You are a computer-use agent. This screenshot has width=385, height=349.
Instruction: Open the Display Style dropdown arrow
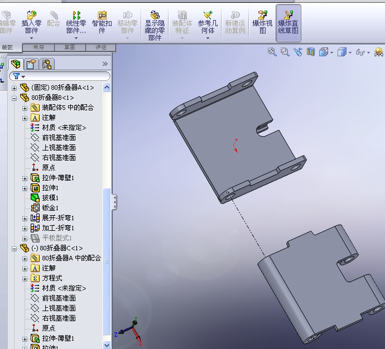click(350, 52)
